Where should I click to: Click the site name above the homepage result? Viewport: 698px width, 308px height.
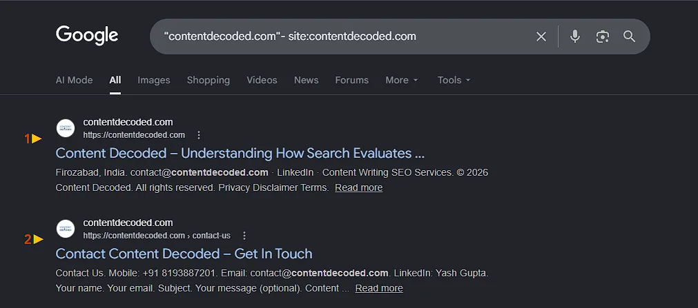128,122
